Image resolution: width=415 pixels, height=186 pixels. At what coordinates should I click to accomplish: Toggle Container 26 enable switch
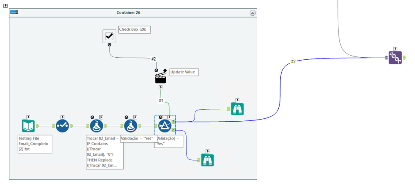click(x=14, y=12)
